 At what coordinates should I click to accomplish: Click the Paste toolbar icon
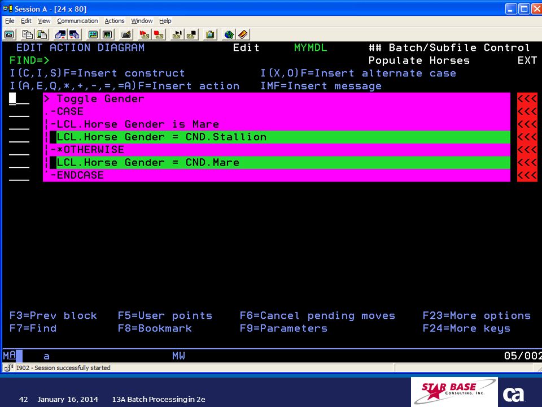42,34
